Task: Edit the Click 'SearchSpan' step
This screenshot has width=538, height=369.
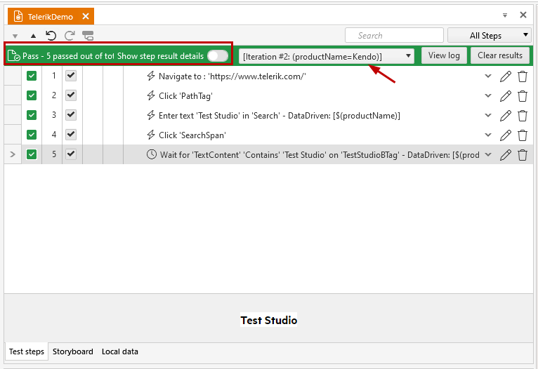Action: (506, 135)
